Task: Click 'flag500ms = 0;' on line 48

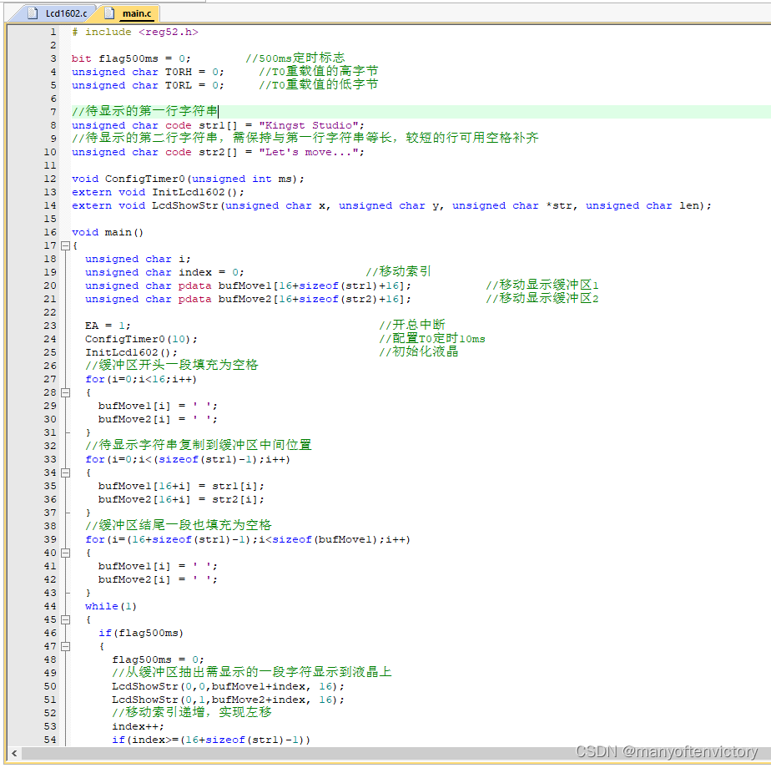Action: [x=158, y=659]
